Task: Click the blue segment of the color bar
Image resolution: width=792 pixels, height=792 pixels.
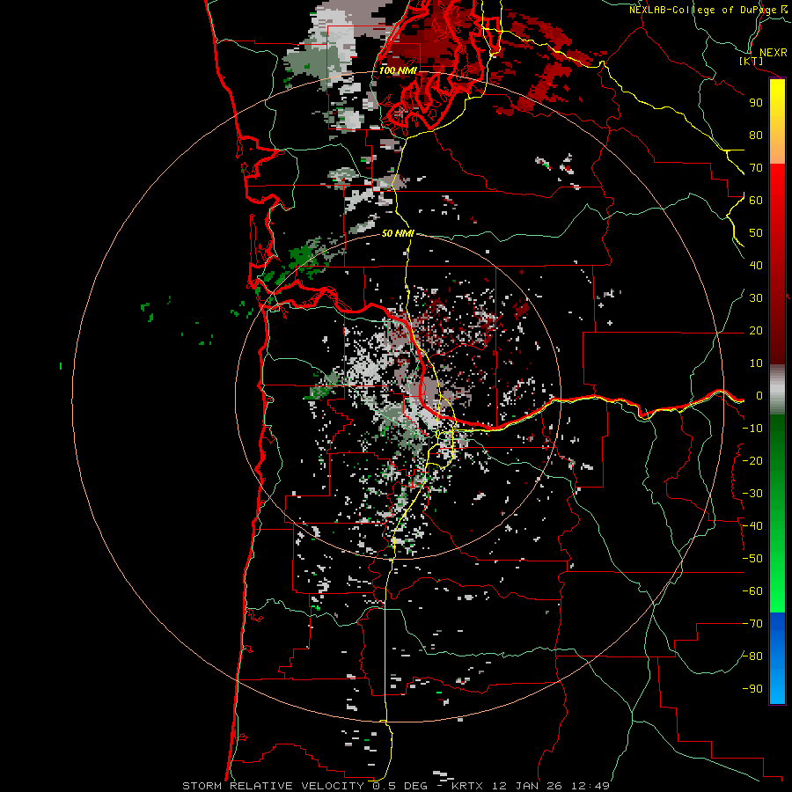Action: point(777,657)
